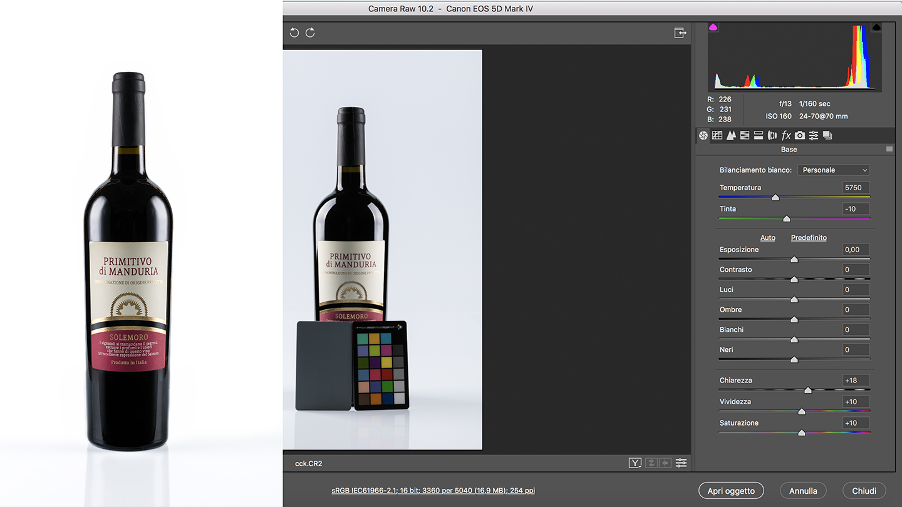The width and height of the screenshot is (902, 507).
Task: Open the Base panel flyout menu
Action: [x=889, y=150]
